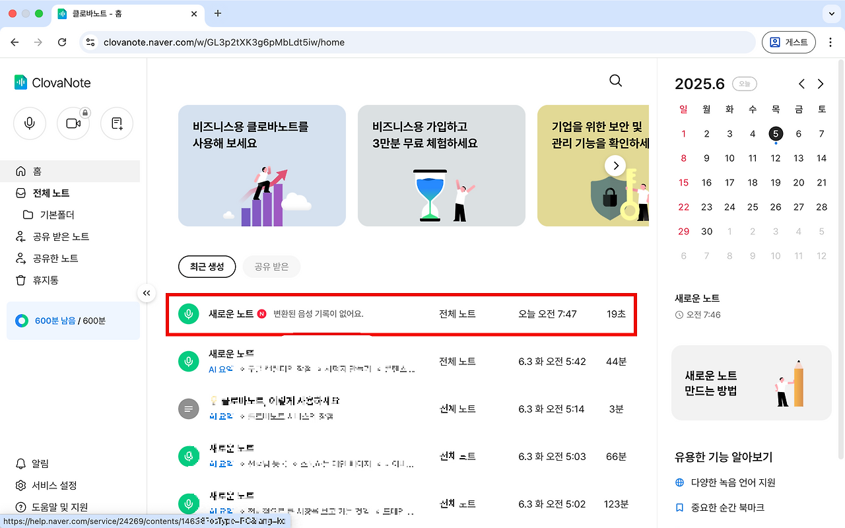Viewport: 845px width, 528px height.
Task: Click the ClovaNote logo
Action: [x=52, y=82]
